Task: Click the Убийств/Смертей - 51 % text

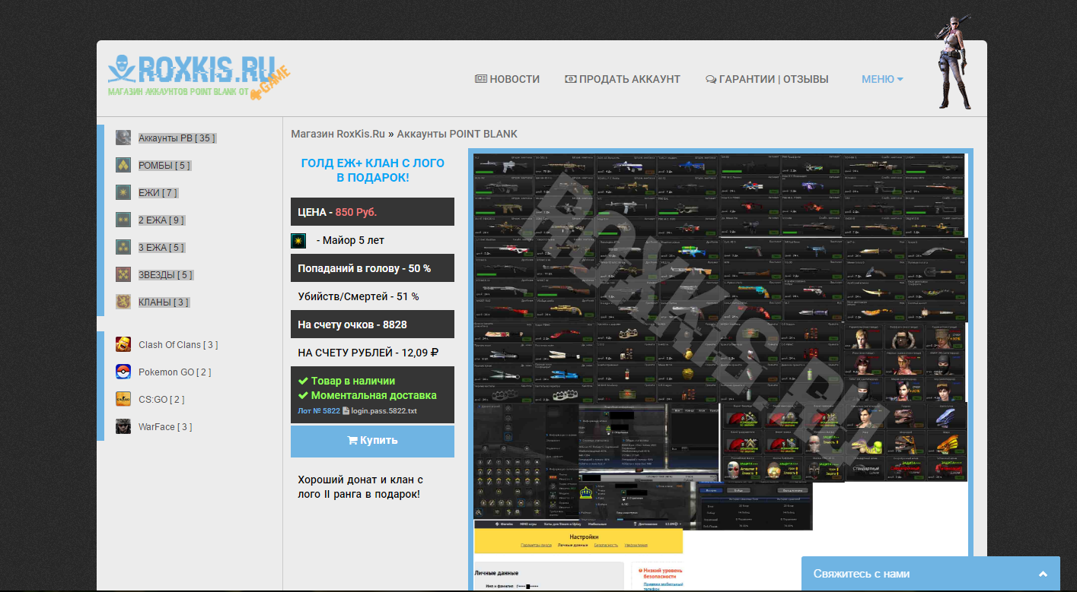Action: tap(358, 296)
